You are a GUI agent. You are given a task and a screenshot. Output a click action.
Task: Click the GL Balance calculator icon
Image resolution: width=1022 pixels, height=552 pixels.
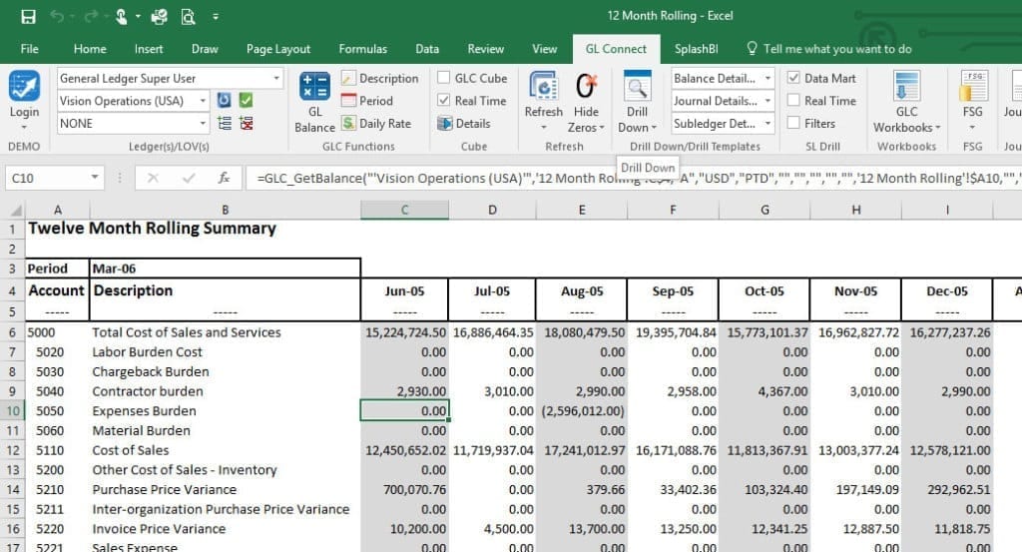click(314, 89)
